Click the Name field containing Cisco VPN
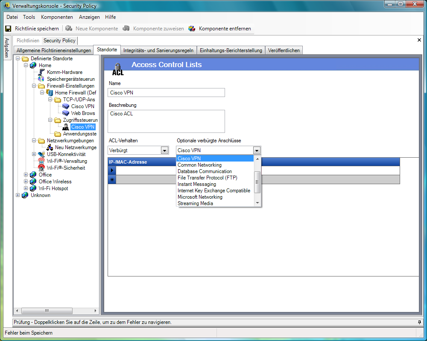The width and height of the screenshot is (427, 341). click(166, 93)
